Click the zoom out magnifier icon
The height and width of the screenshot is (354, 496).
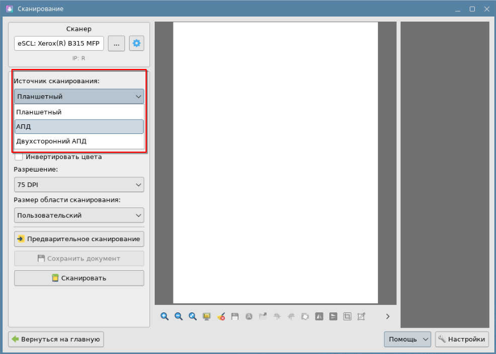click(179, 316)
